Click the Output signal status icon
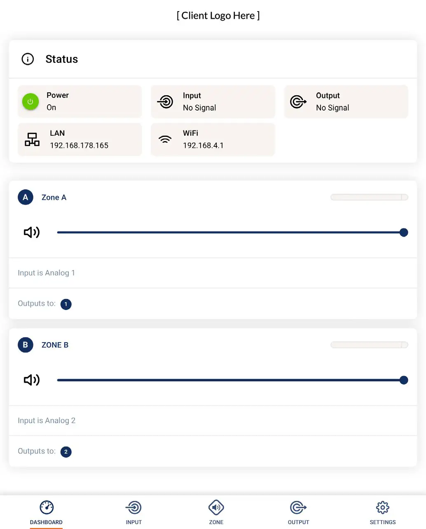This screenshot has height=529, width=426. (298, 101)
